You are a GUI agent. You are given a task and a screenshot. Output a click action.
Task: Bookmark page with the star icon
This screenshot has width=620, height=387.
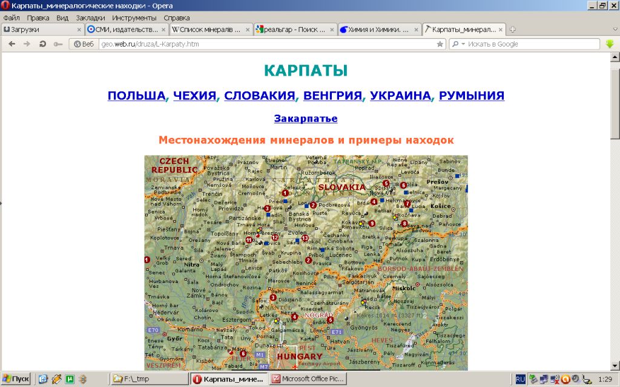(440, 44)
